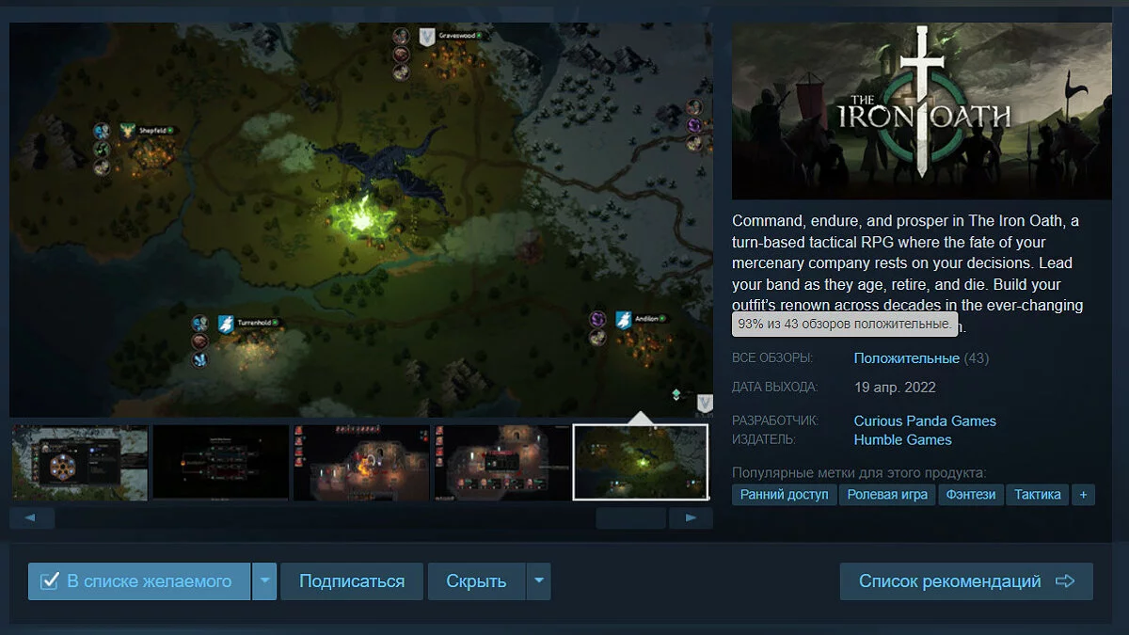Click the 'ВСЕ ОБЗОРЫ:' label

772,358
